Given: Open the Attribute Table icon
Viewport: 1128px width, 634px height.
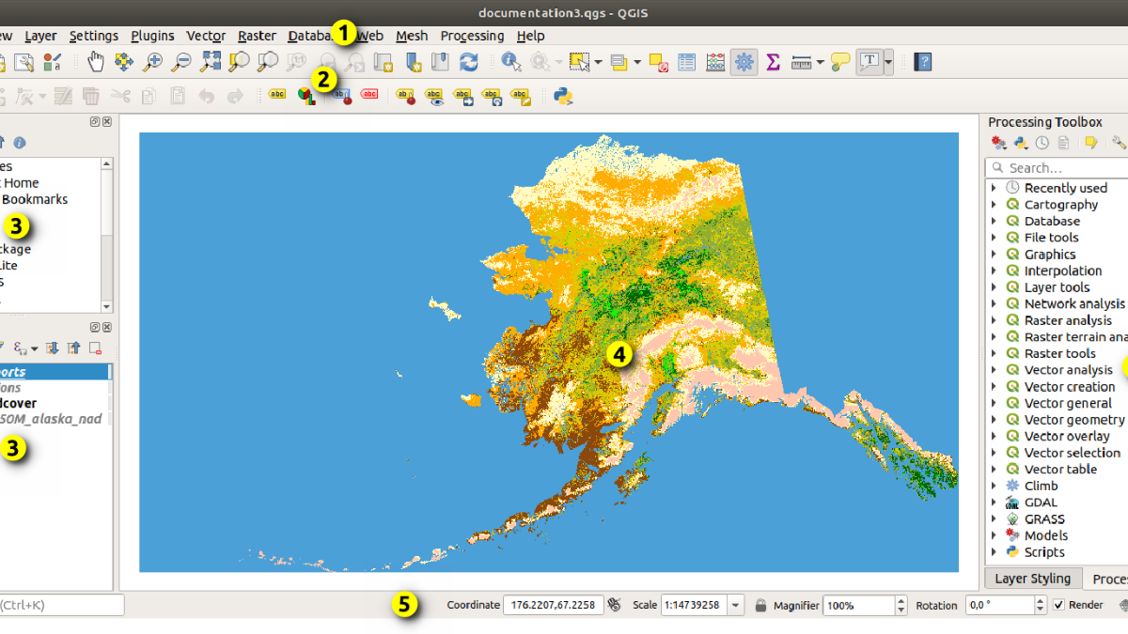Looking at the screenshot, I should coord(687,62).
